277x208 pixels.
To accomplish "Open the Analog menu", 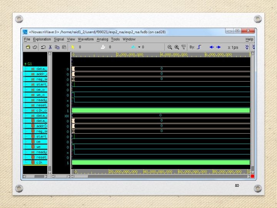I will 102,39.
